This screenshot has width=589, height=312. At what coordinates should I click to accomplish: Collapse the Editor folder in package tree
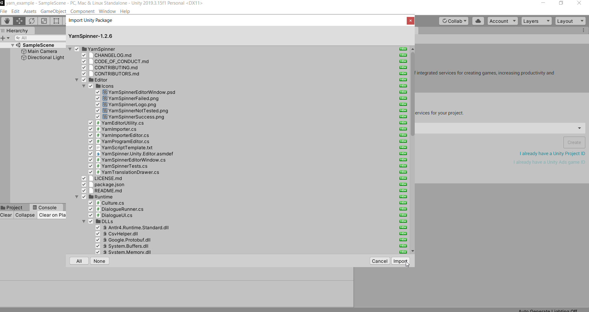(x=77, y=80)
